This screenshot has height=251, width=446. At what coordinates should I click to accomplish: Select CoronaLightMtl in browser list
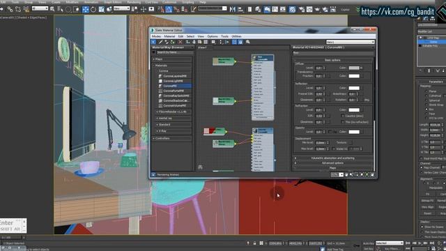tap(173, 81)
